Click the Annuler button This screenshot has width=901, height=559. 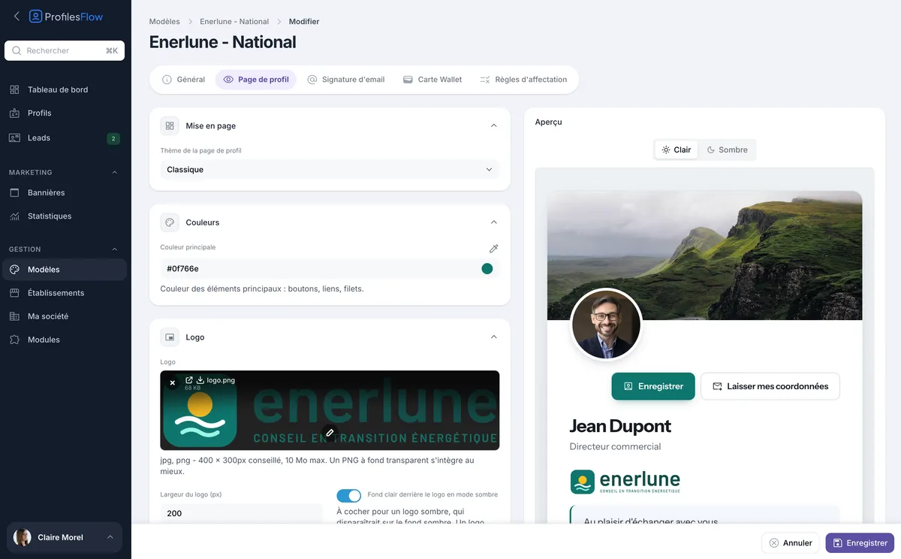point(791,542)
